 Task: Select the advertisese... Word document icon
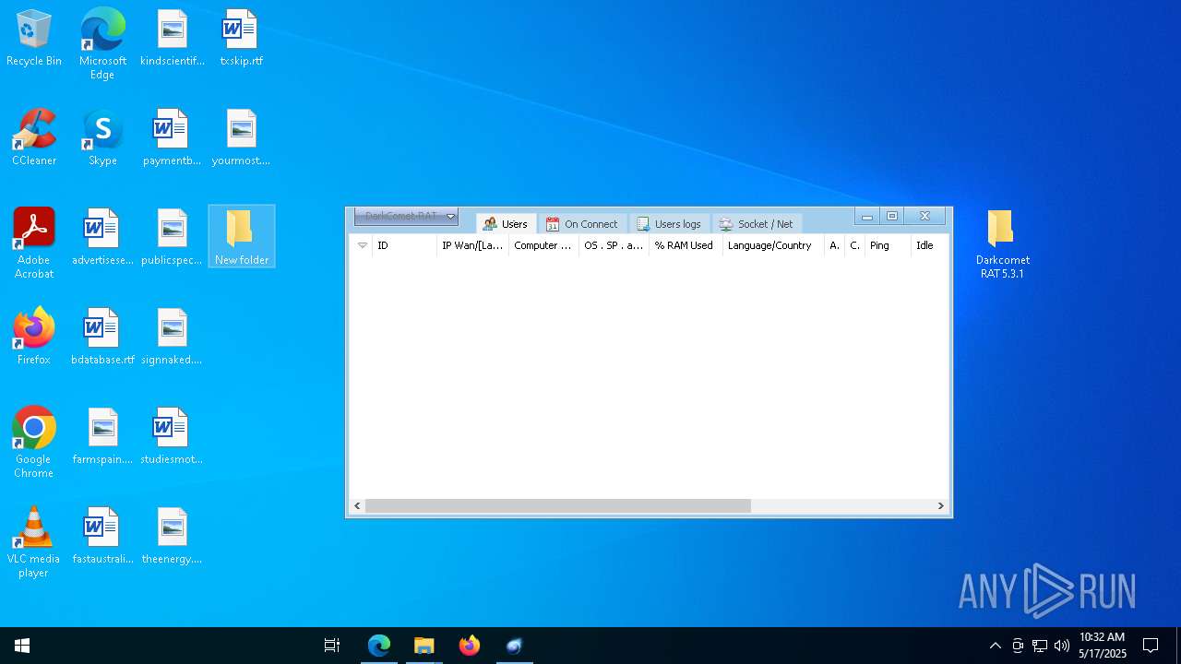102,238
